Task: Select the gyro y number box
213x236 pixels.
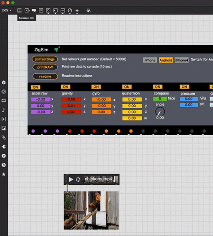Action: [101, 106]
